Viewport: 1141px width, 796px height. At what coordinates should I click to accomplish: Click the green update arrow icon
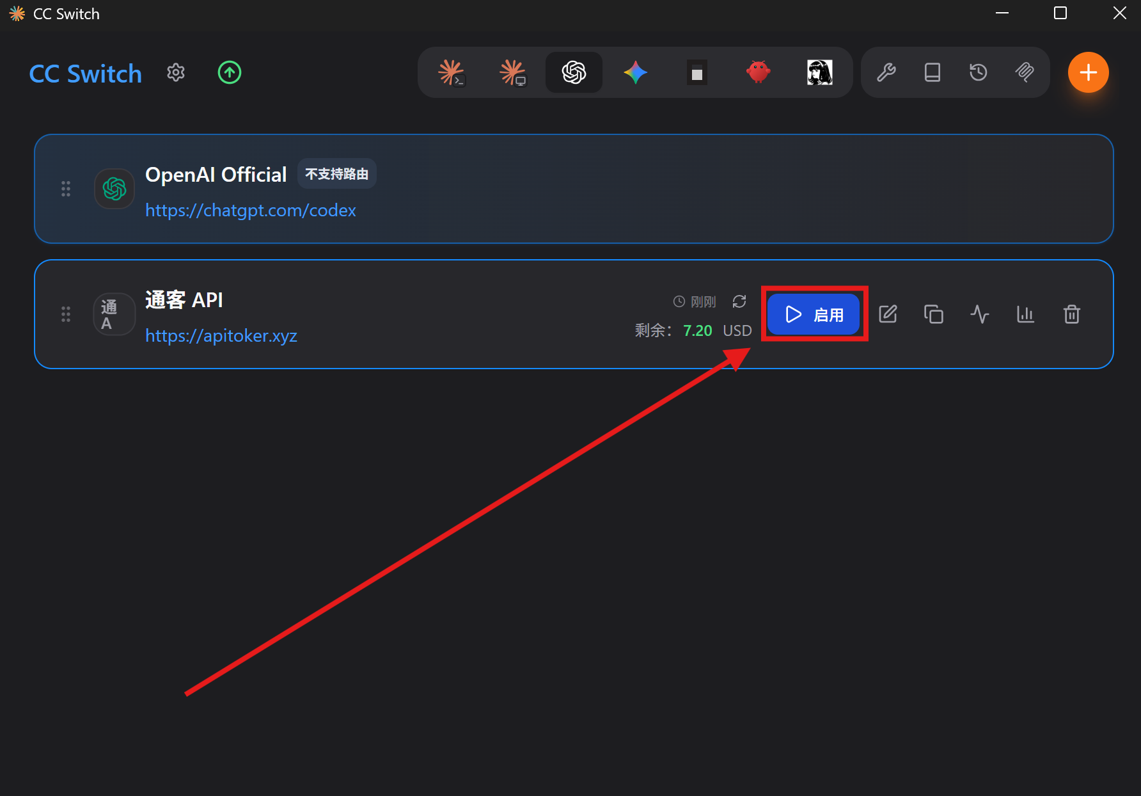pyautogui.click(x=230, y=73)
